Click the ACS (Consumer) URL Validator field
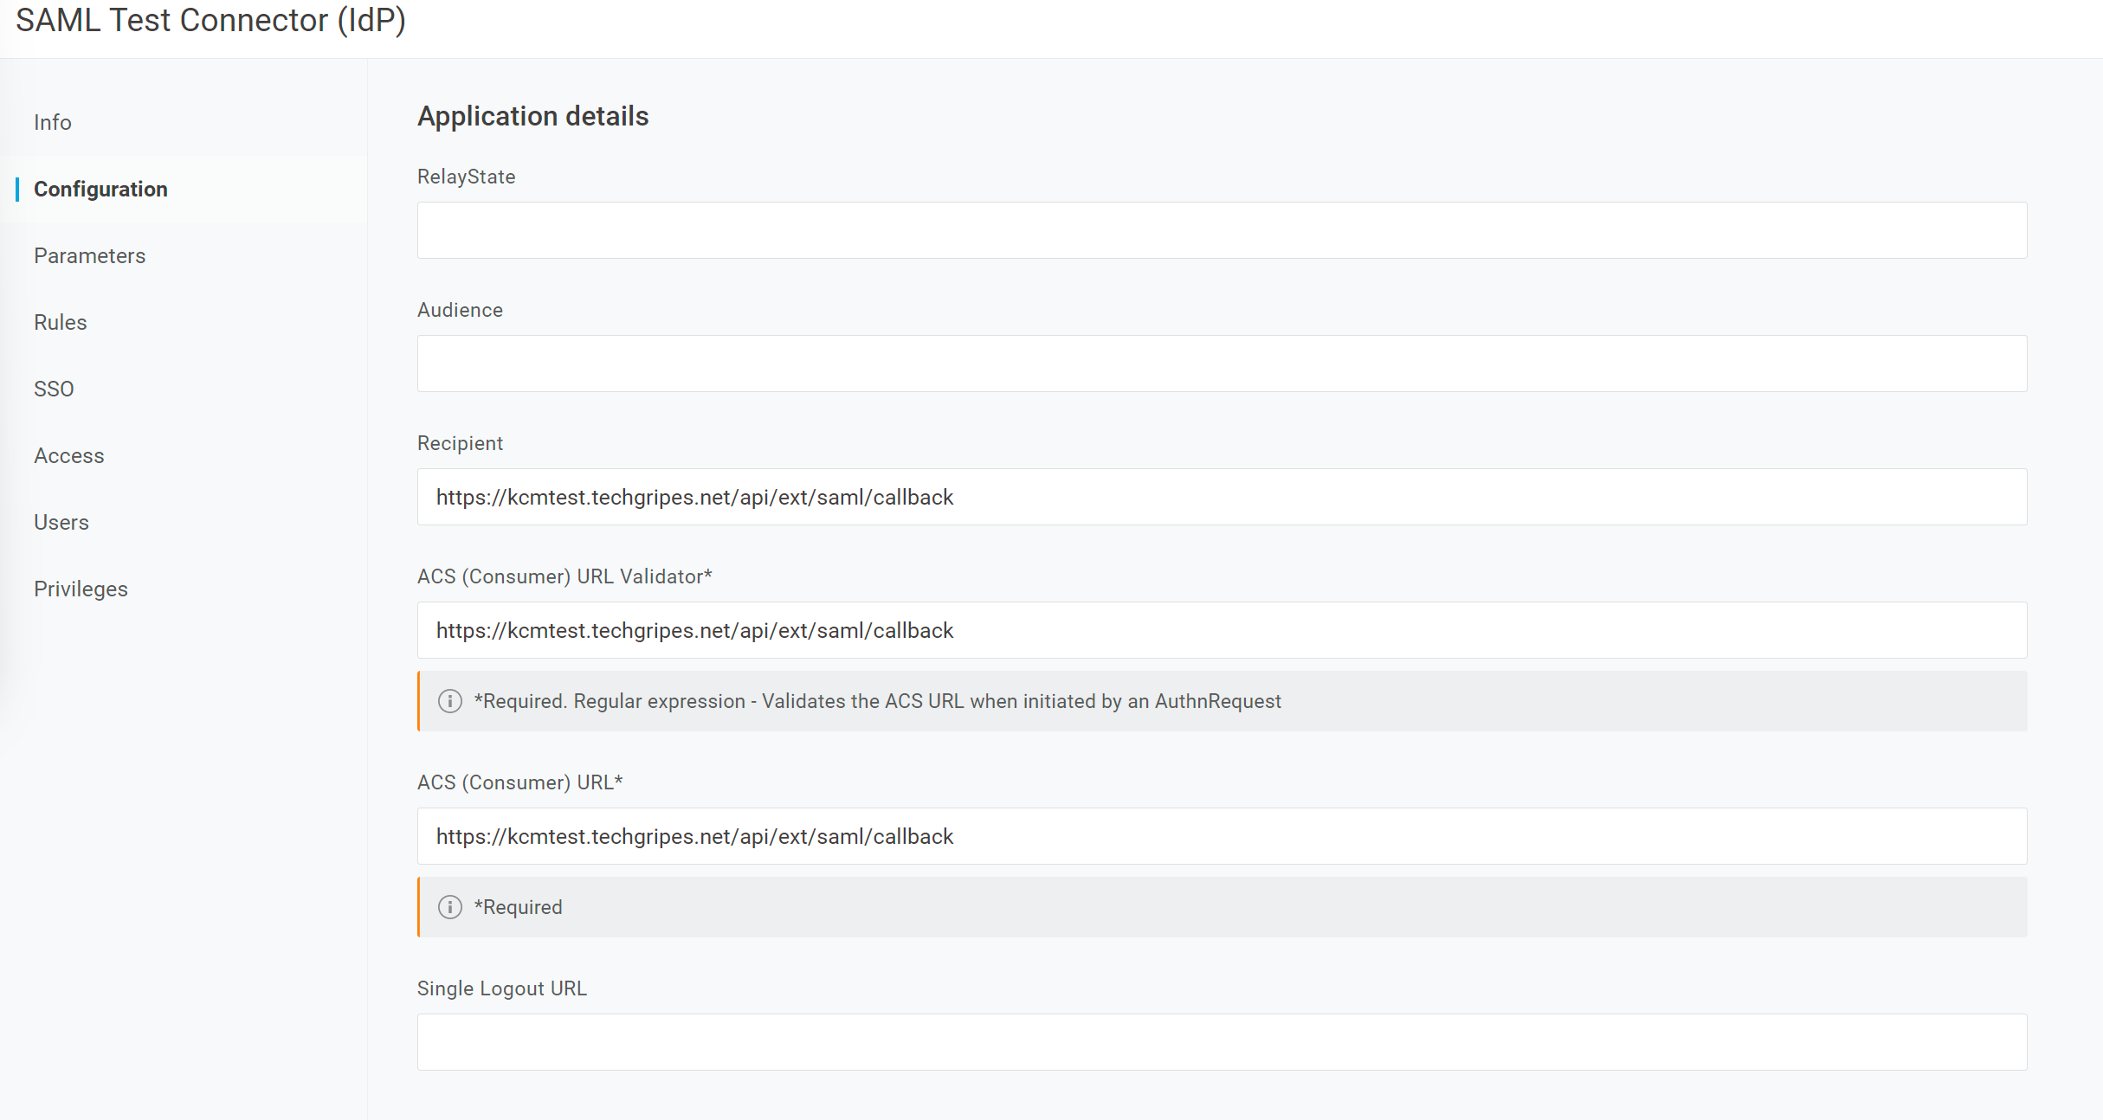Viewport: 2103px width, 1120px height. 1222,630
